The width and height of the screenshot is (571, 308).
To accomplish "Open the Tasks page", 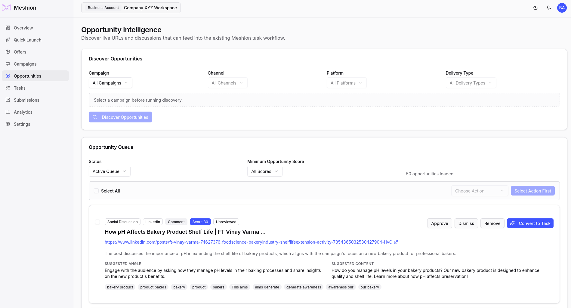I will point(35,88).
